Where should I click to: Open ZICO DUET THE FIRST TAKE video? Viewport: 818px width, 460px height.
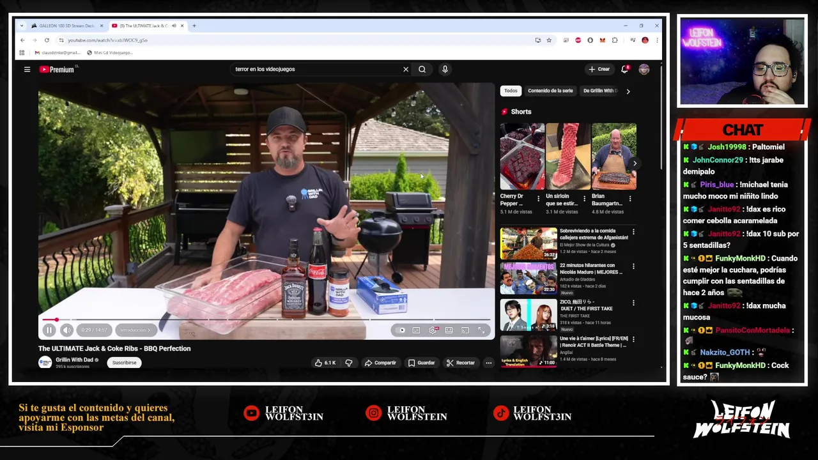529,316
